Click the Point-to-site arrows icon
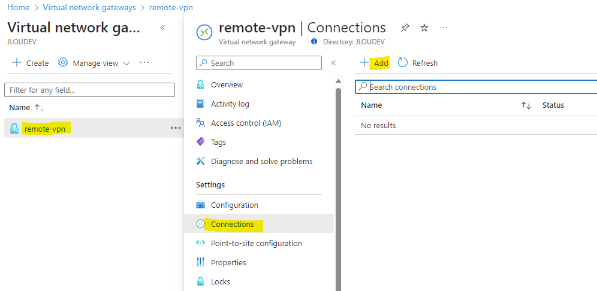 (200, 243)
